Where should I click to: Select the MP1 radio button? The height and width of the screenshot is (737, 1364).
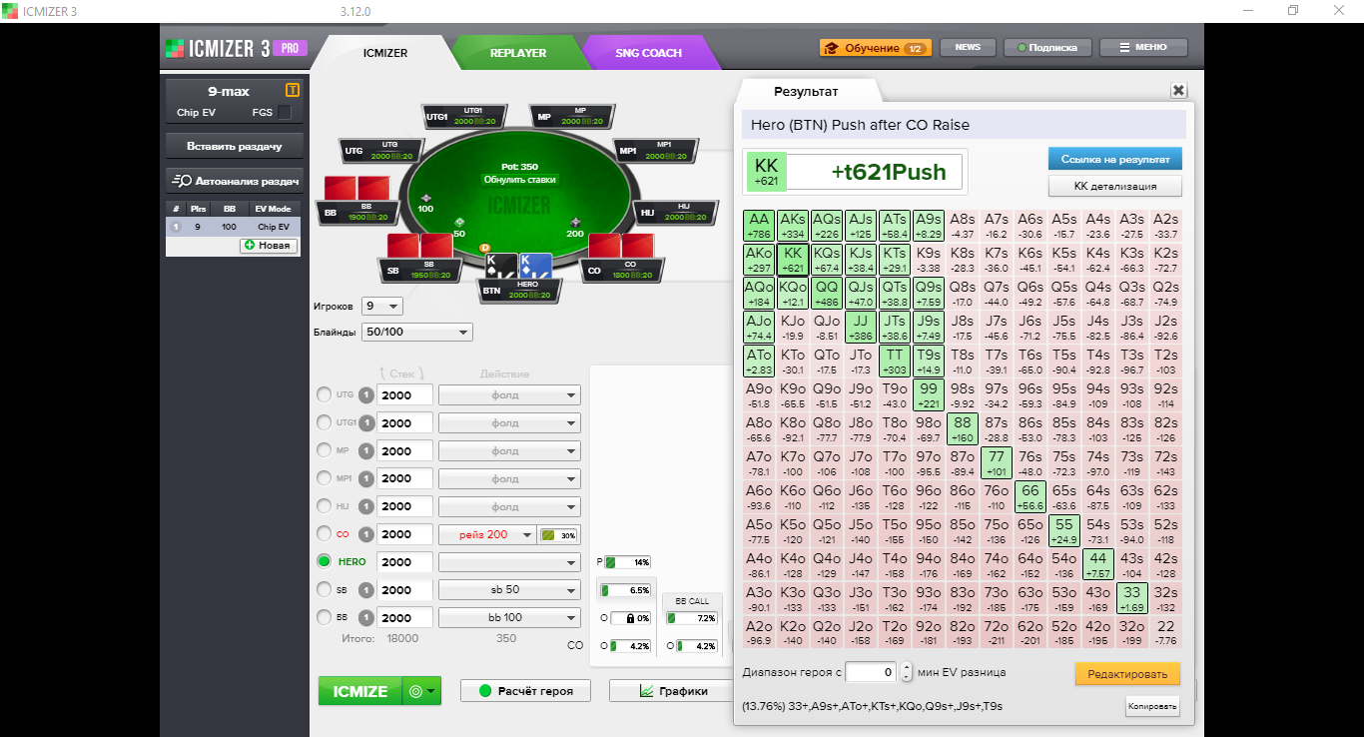324,478
